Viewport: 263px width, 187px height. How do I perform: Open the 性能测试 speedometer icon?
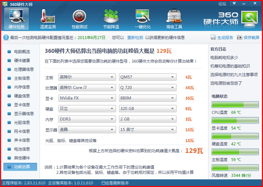tap(80, 16)
